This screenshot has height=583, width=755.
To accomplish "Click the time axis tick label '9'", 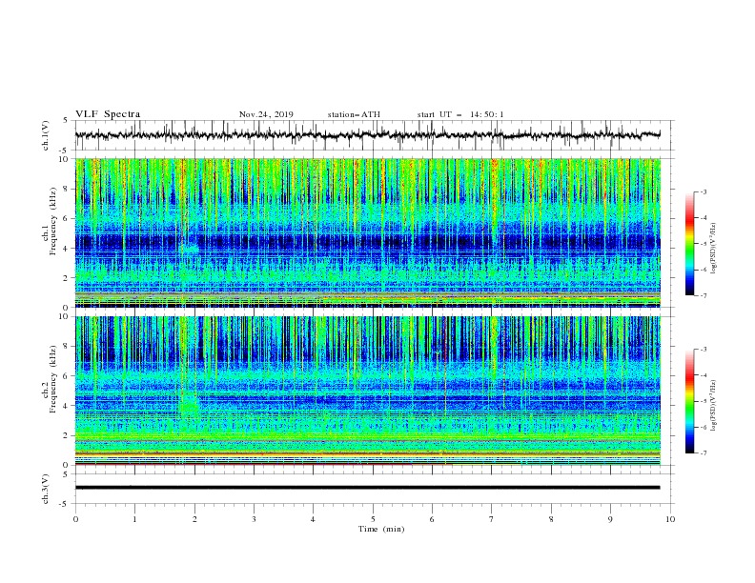I will click(x=610, y=519).
